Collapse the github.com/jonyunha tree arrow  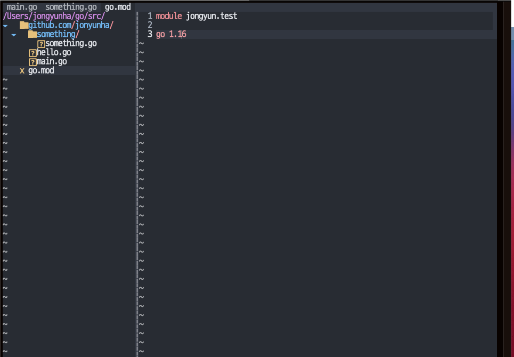coord(5,26)
